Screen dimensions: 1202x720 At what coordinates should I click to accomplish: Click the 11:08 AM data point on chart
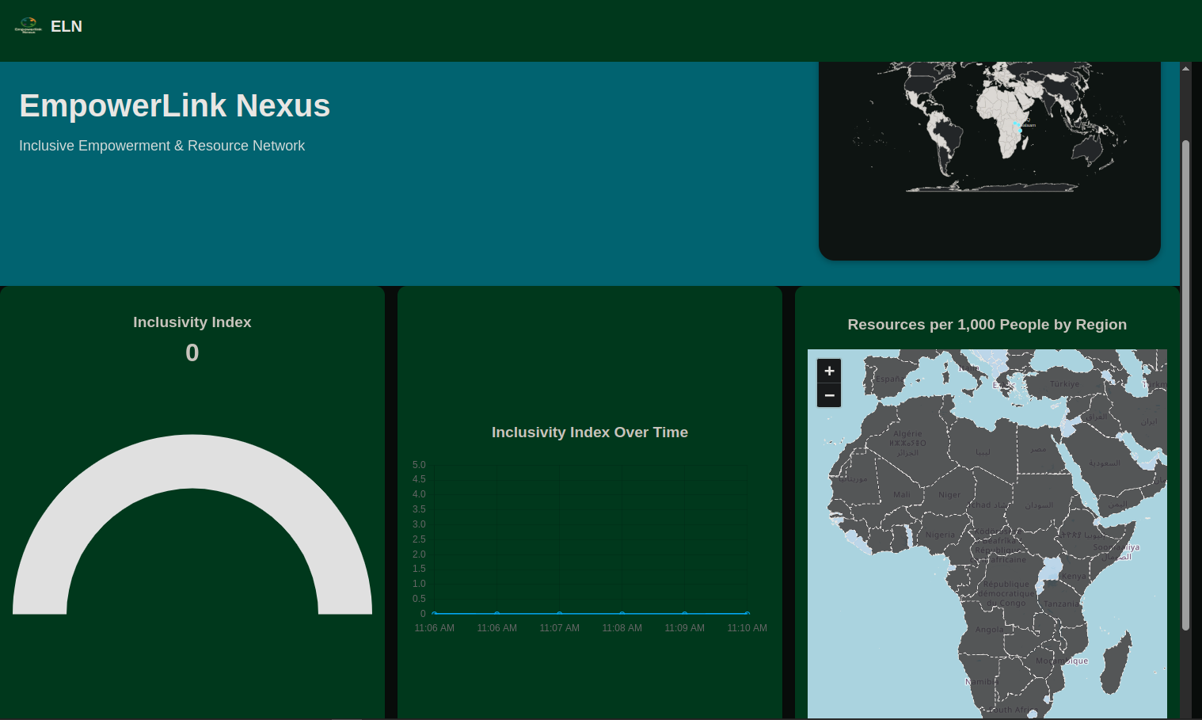(x=622, y=613)
